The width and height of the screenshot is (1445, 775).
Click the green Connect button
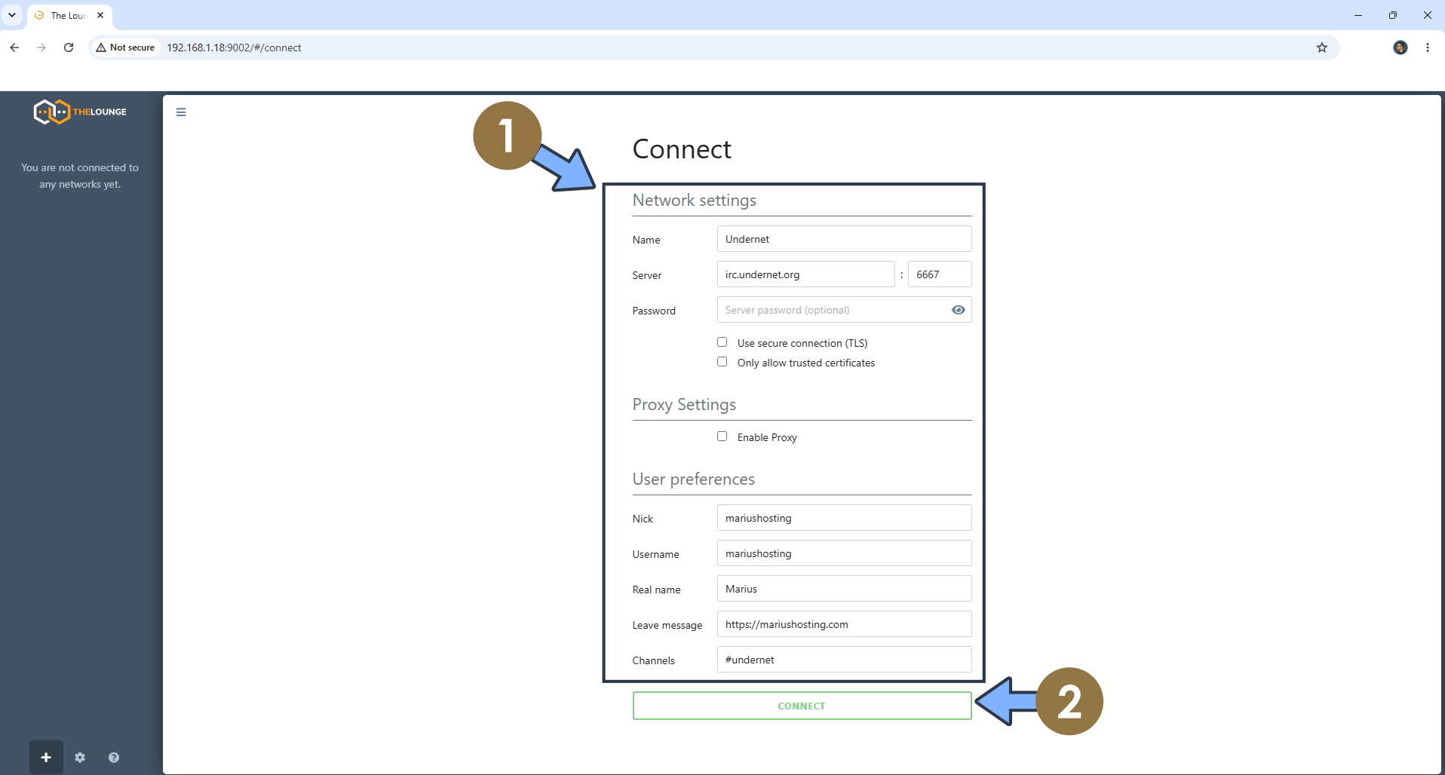point(802,706)
